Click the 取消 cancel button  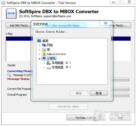click(99, 93)
